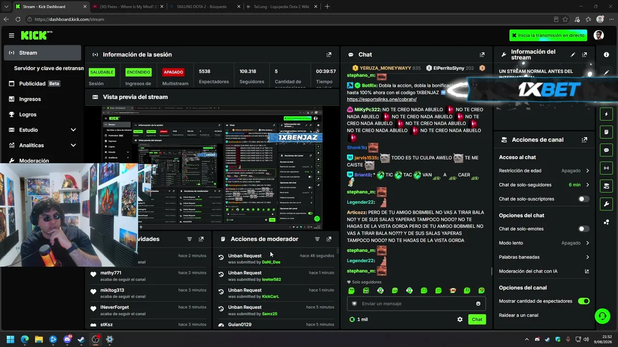The height and width of the screenshot is (347, 618).
Task: Click the document icon in right sidebar
Action: (606, 132)
